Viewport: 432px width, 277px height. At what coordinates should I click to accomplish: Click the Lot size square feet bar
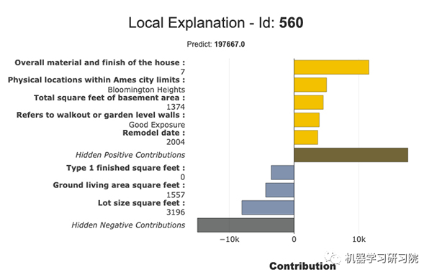(268, 207)
